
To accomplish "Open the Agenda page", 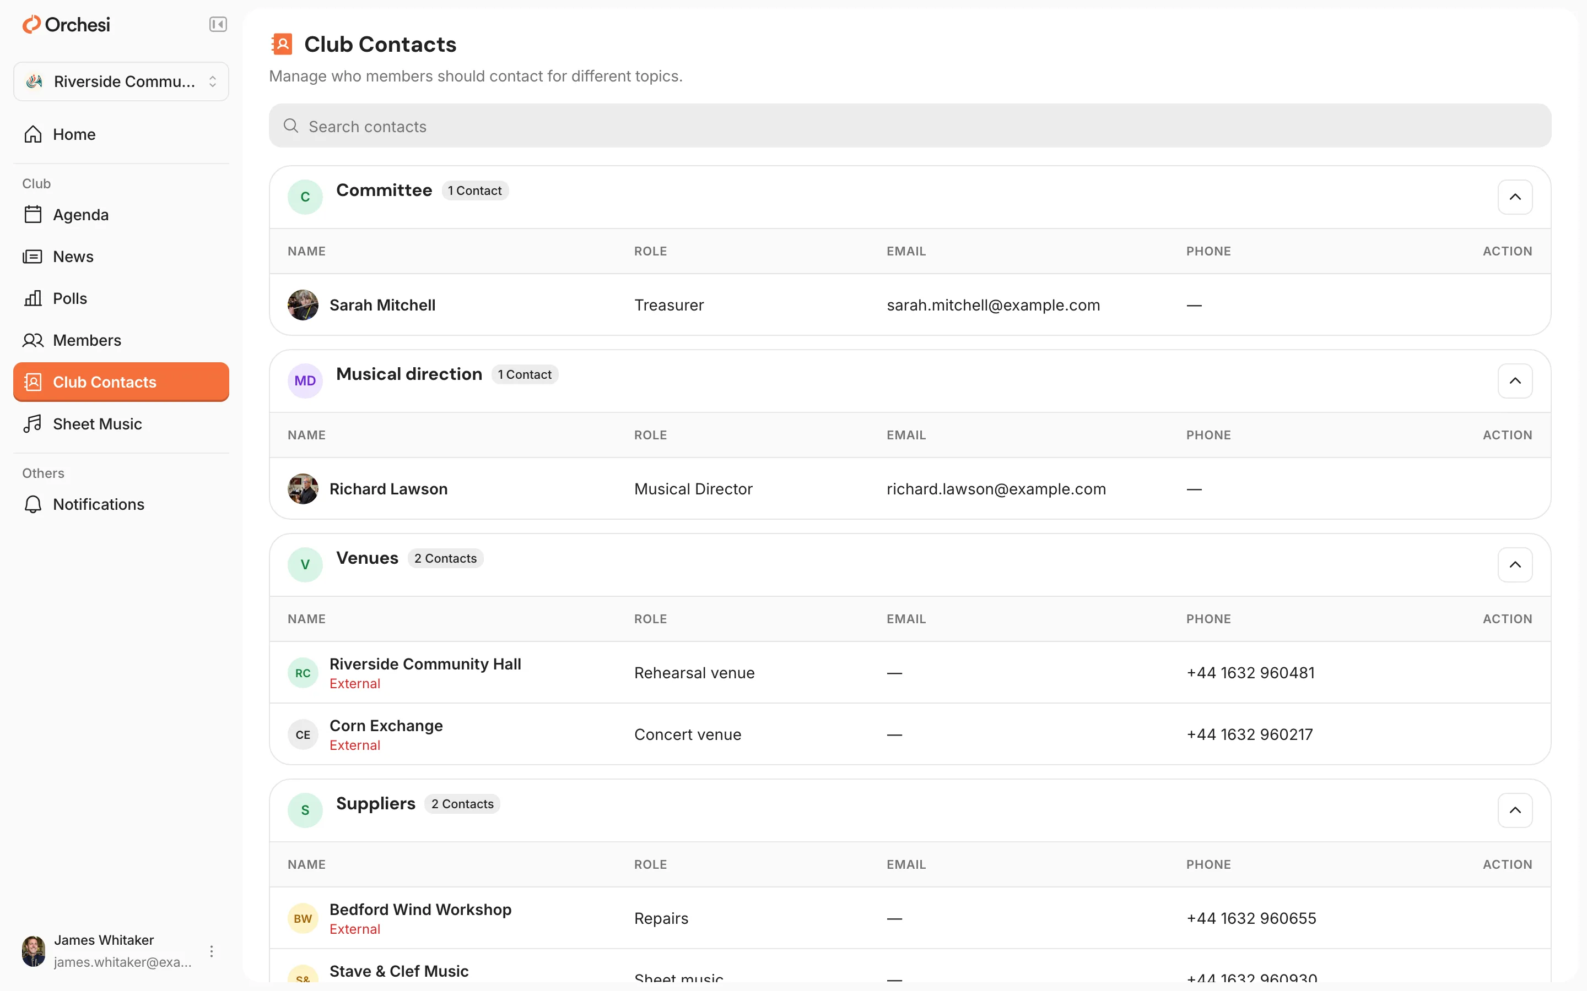I will point(121,214).
